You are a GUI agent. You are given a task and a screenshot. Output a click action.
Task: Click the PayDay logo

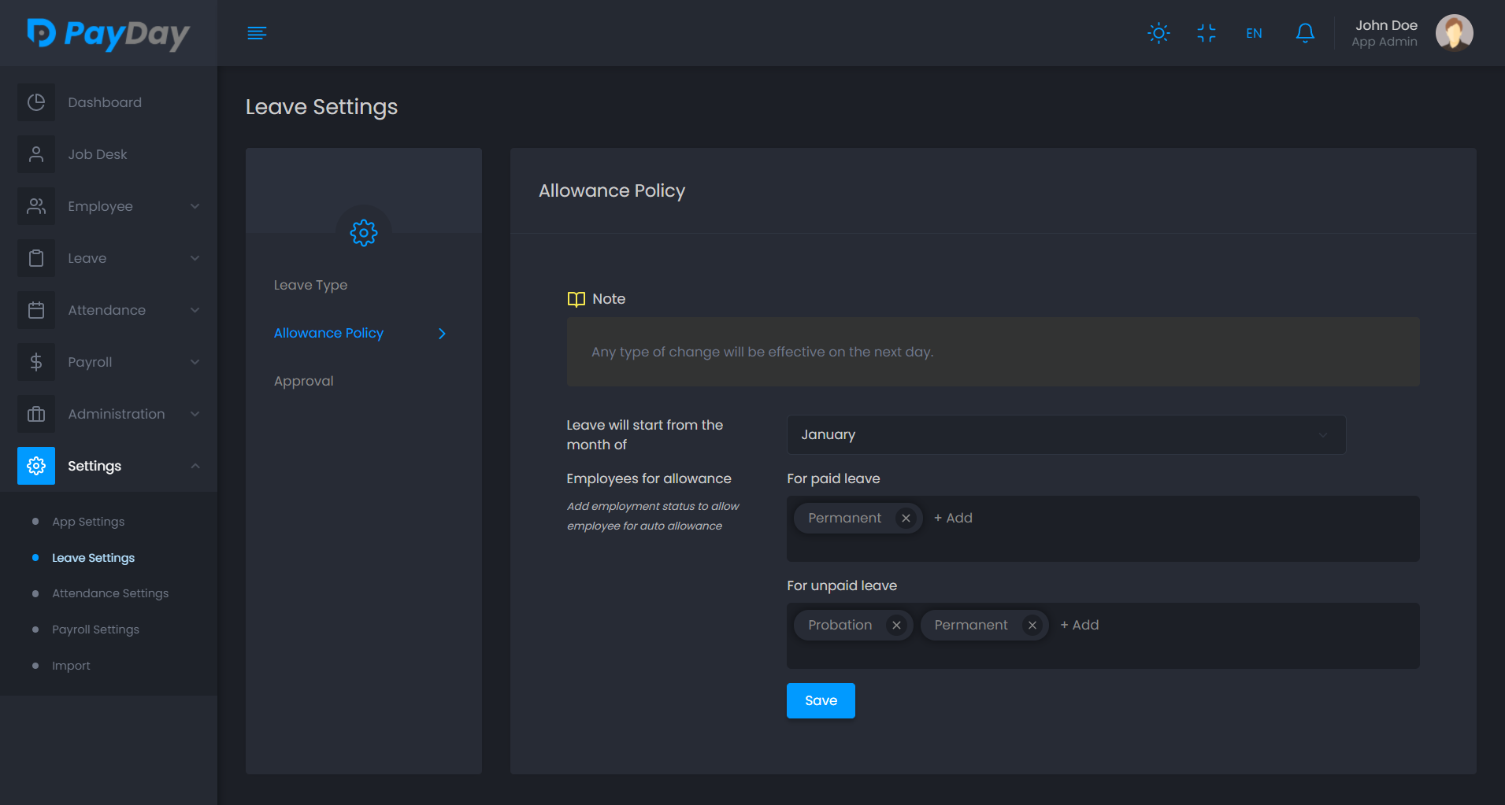click(x=109, y=34)
